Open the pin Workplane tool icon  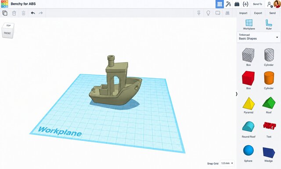(199, 13)
